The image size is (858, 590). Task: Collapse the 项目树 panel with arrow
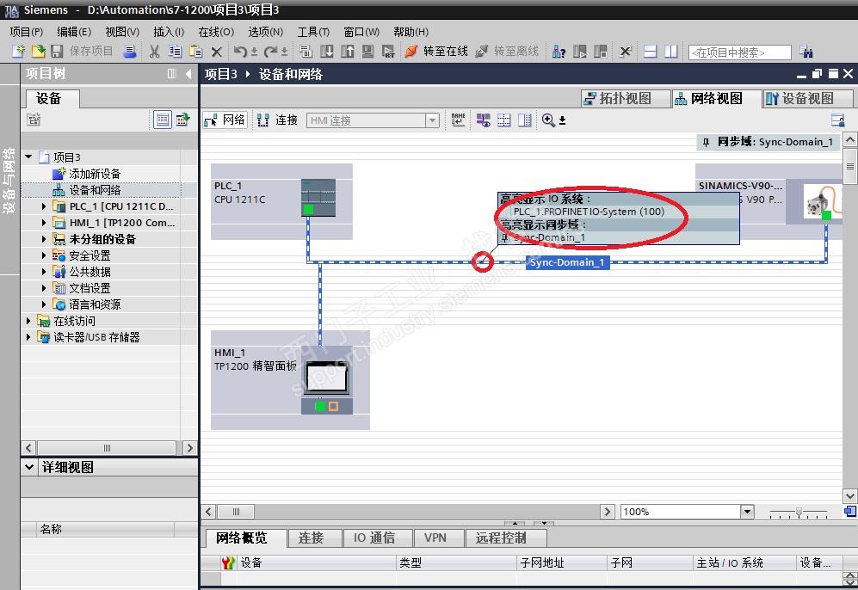188,74
